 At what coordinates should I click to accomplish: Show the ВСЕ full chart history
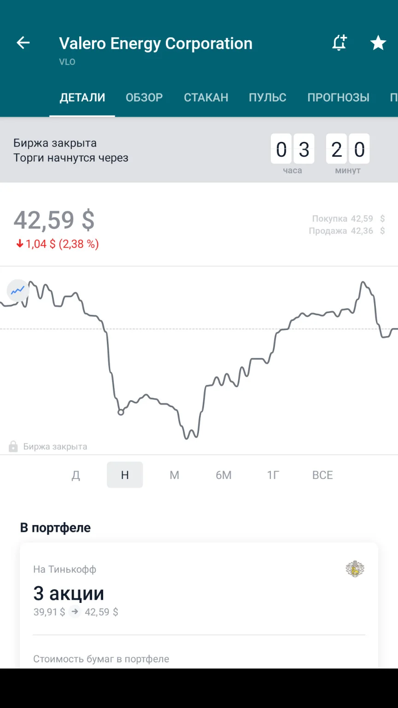click(322, 475)
